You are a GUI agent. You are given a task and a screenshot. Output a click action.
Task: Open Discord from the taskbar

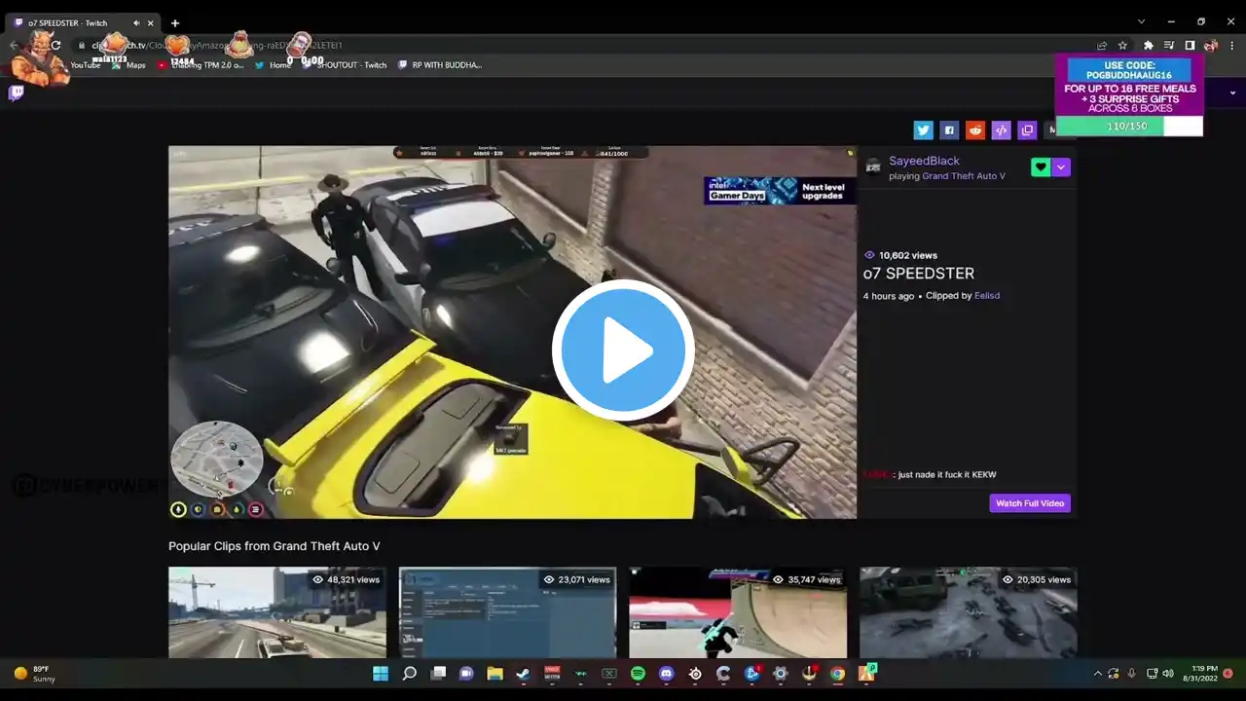(x=666, y=673)
